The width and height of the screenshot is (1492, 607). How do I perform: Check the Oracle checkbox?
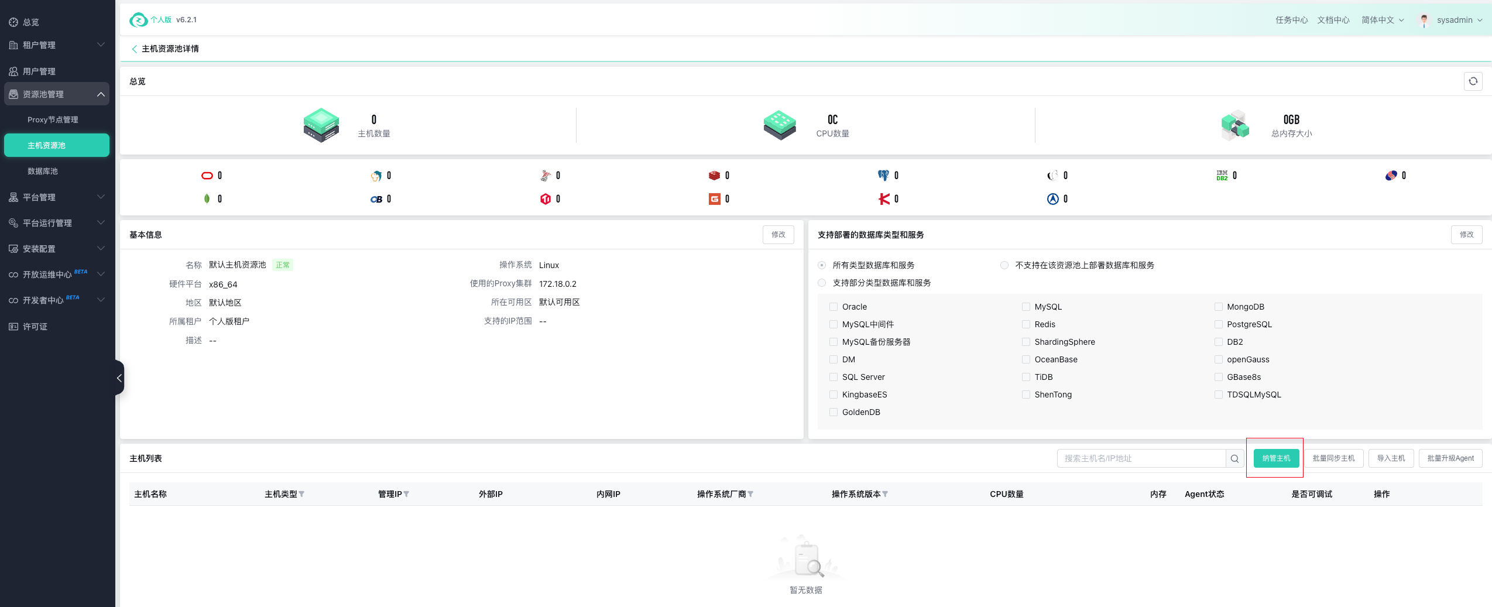click(834, 307)
